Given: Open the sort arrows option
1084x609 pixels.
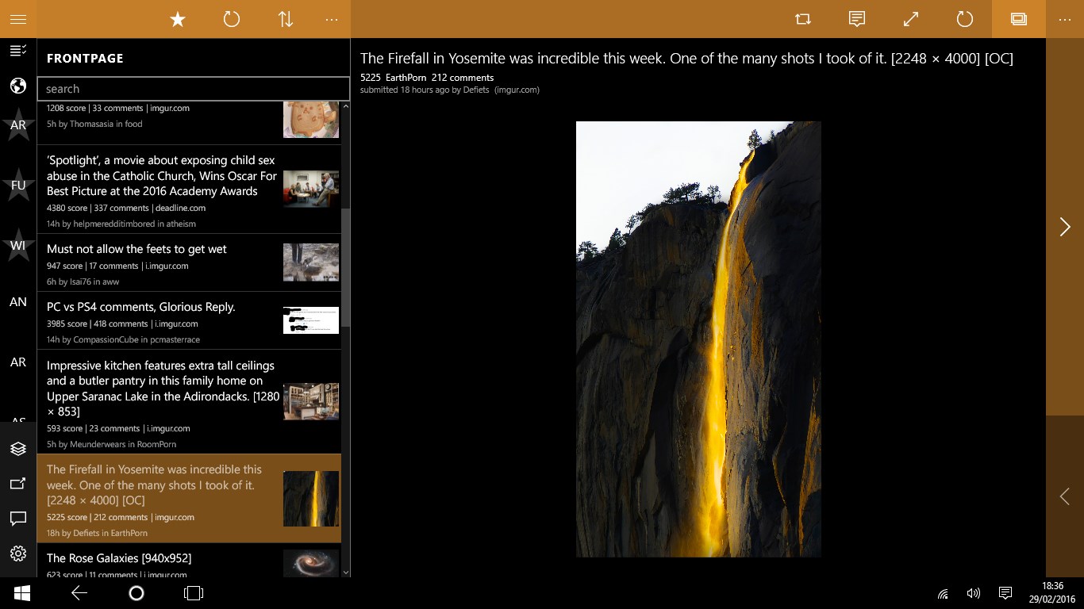Looking at the screenshot, I should [x=286, y=19].
